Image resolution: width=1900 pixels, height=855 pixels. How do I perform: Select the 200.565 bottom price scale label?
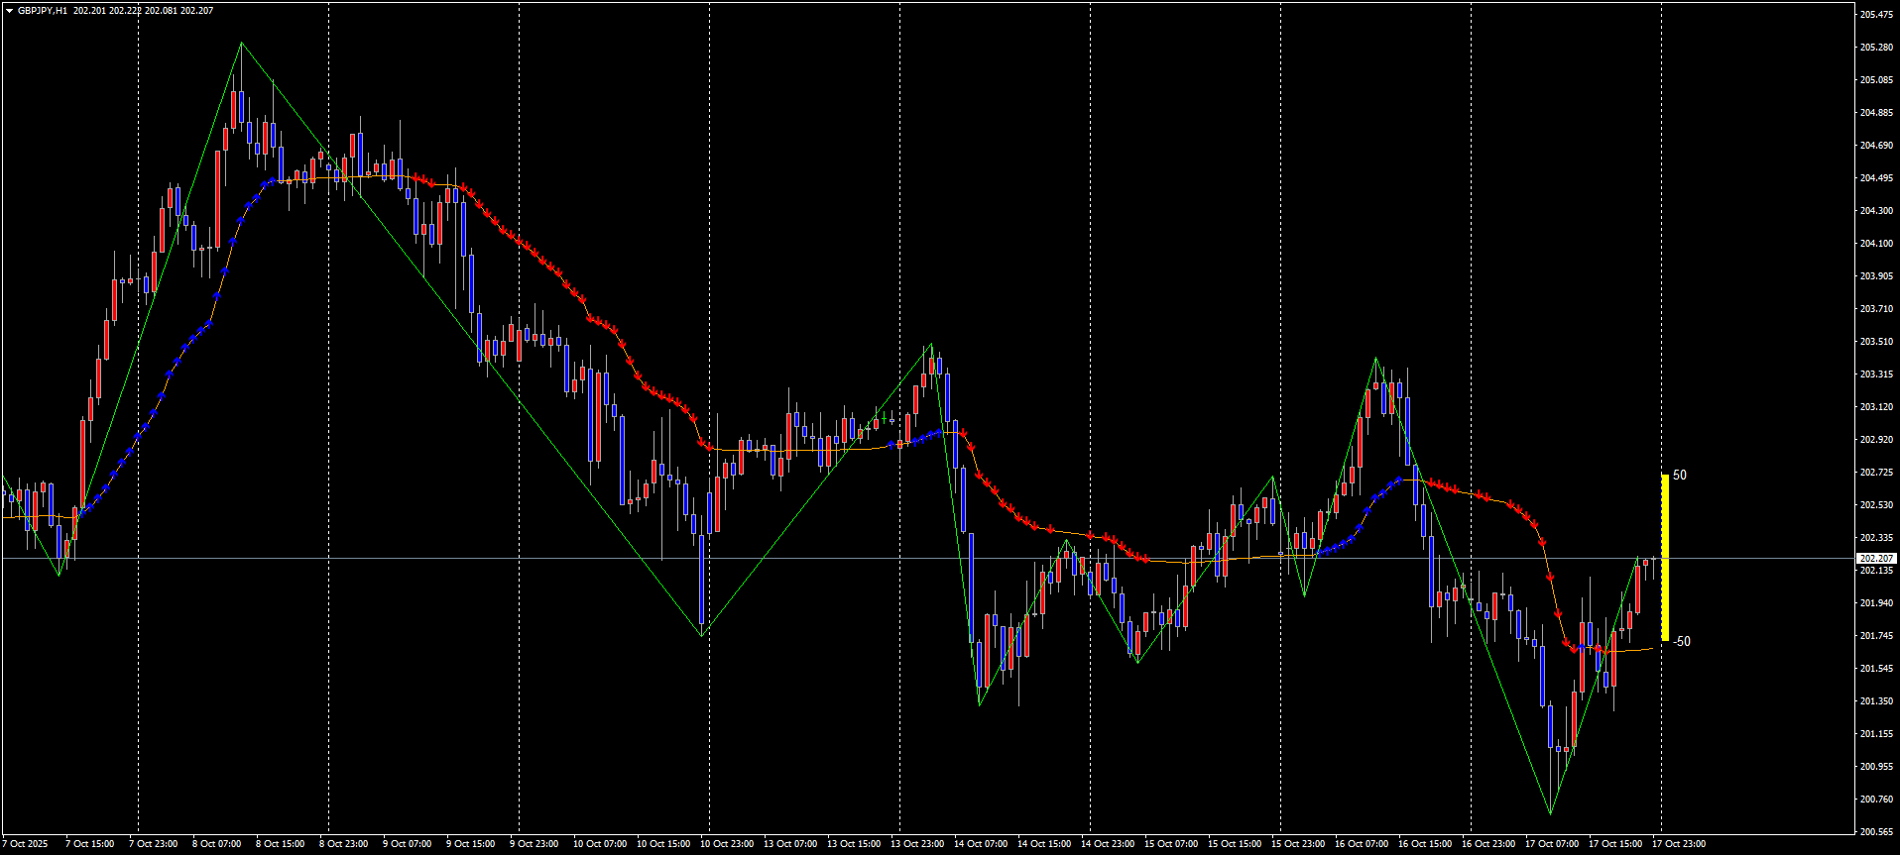coord(1876,832)
